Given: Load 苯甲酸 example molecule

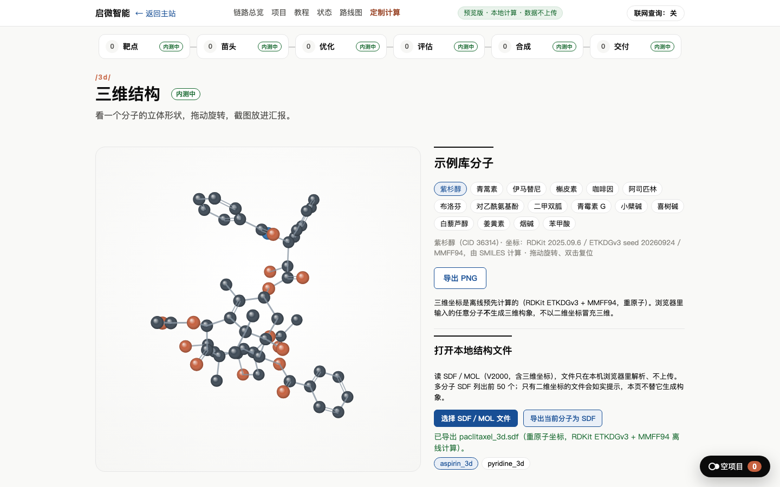Looking at the screenshot, I should click(560, 223).
